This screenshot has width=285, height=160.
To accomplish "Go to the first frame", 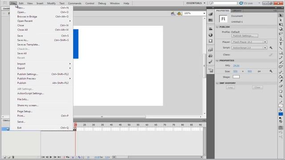I will [43, 157].
